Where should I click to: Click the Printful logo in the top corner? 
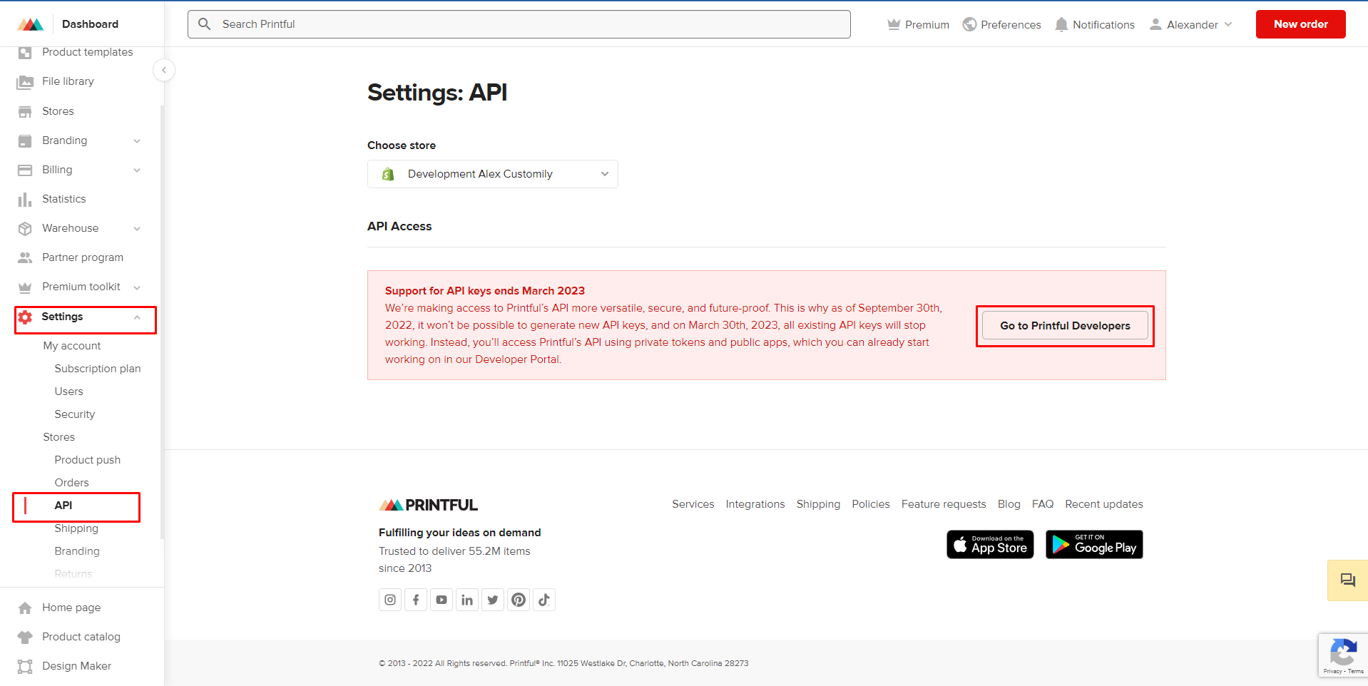(x=30, y=24)
